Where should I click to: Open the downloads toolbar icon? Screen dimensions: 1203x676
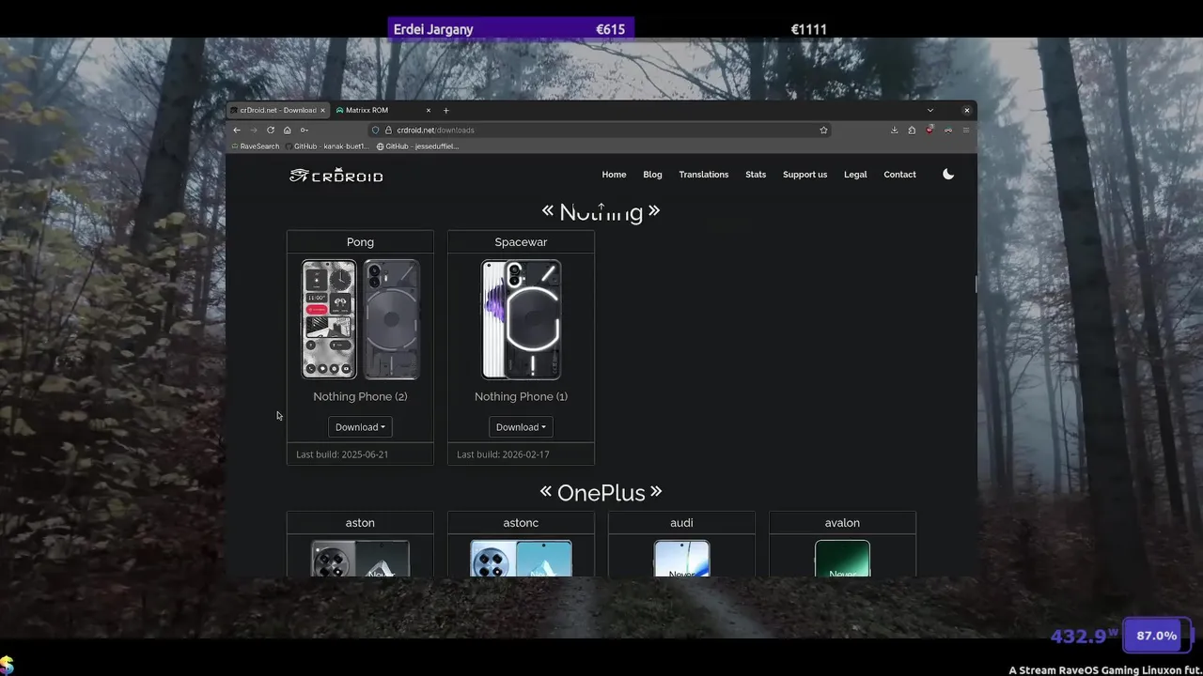(x=894, y=131)
